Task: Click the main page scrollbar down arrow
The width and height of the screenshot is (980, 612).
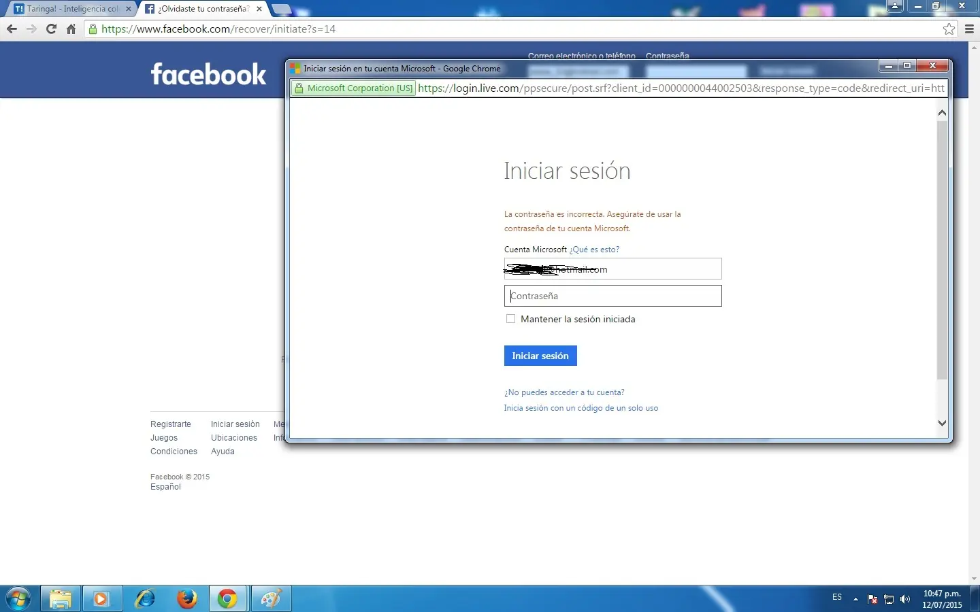Action: (x=974, y=579)
